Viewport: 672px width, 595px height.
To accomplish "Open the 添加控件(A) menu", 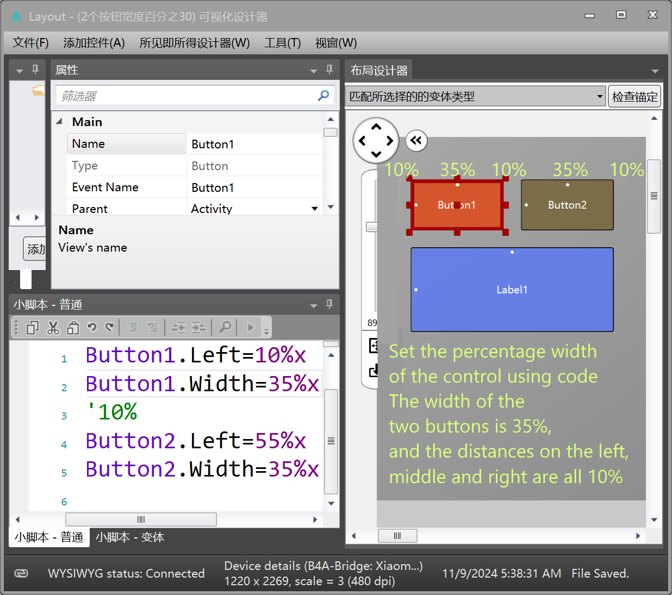I will (94, 43).
